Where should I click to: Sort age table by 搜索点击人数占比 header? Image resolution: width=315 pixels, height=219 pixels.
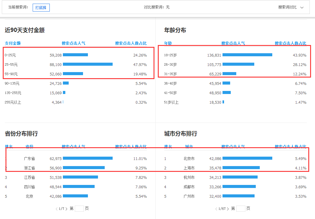coord(290,43)
